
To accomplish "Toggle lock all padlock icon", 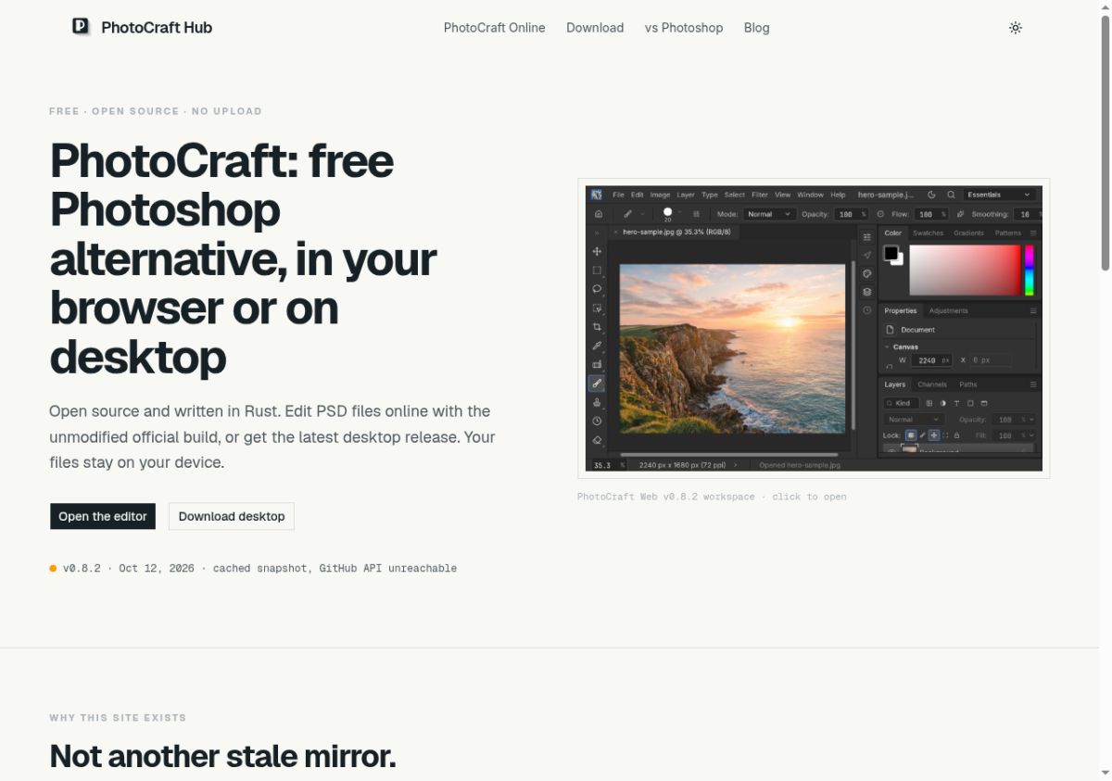I will coord(956,435).
